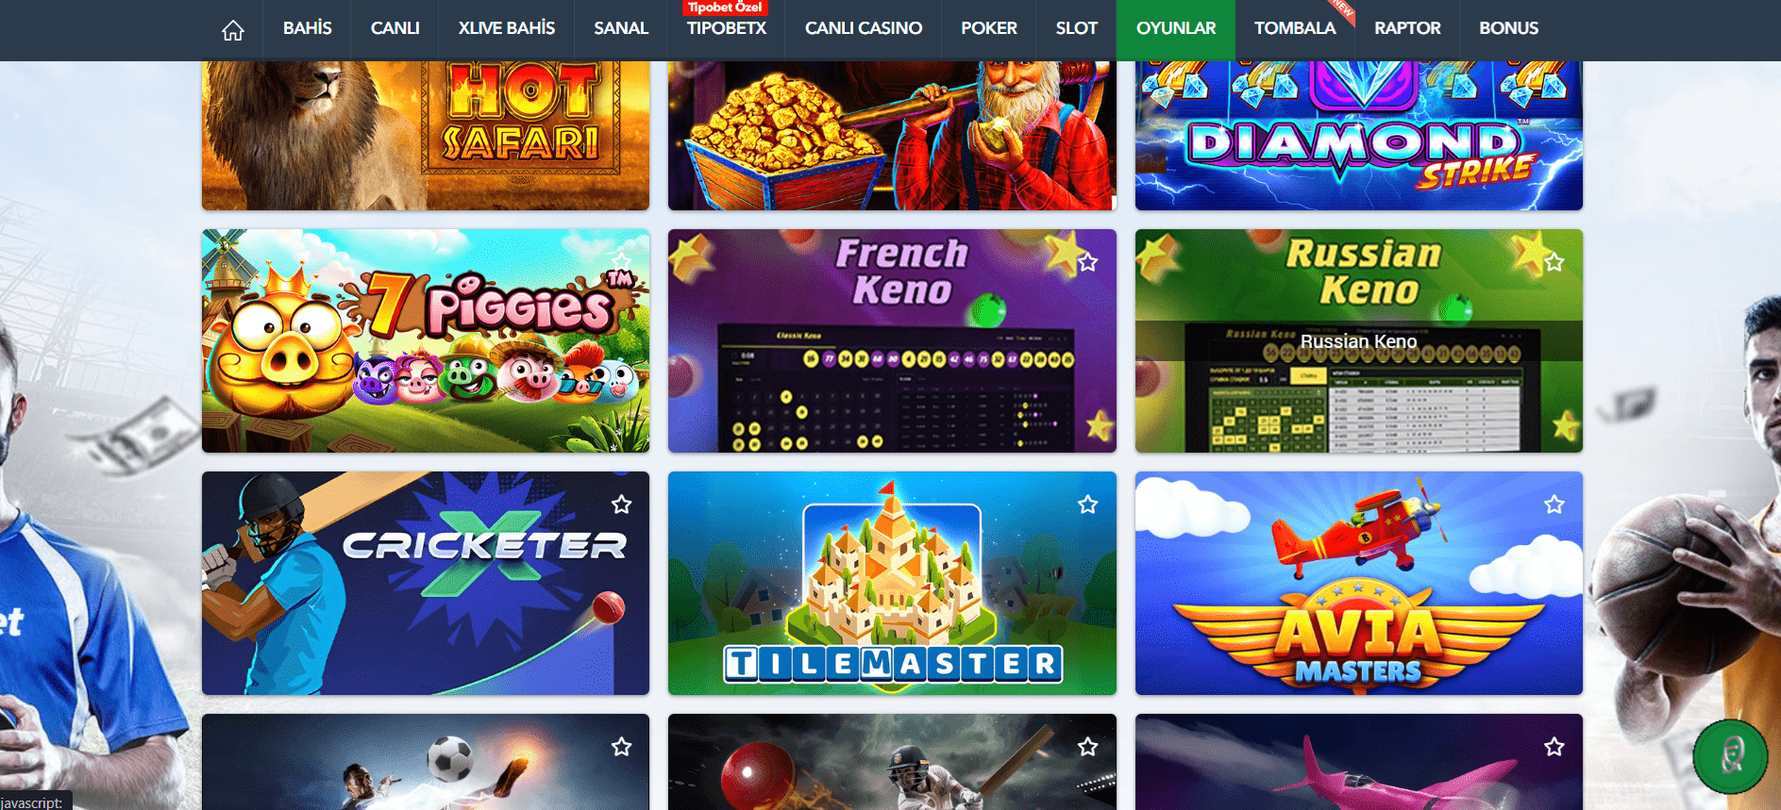Select the SLOT menu item
Screen dimensions: 1781x810
point(1076,28)
